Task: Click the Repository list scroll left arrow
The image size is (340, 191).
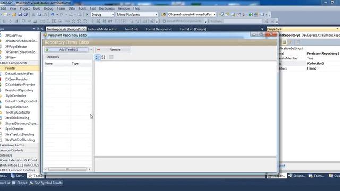Action: (46, 169)
